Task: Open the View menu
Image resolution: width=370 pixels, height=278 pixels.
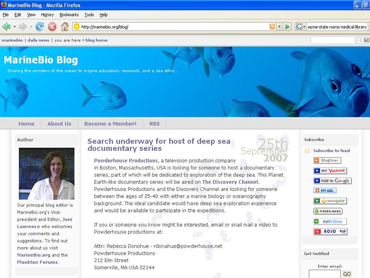Action: coord(31,15)
